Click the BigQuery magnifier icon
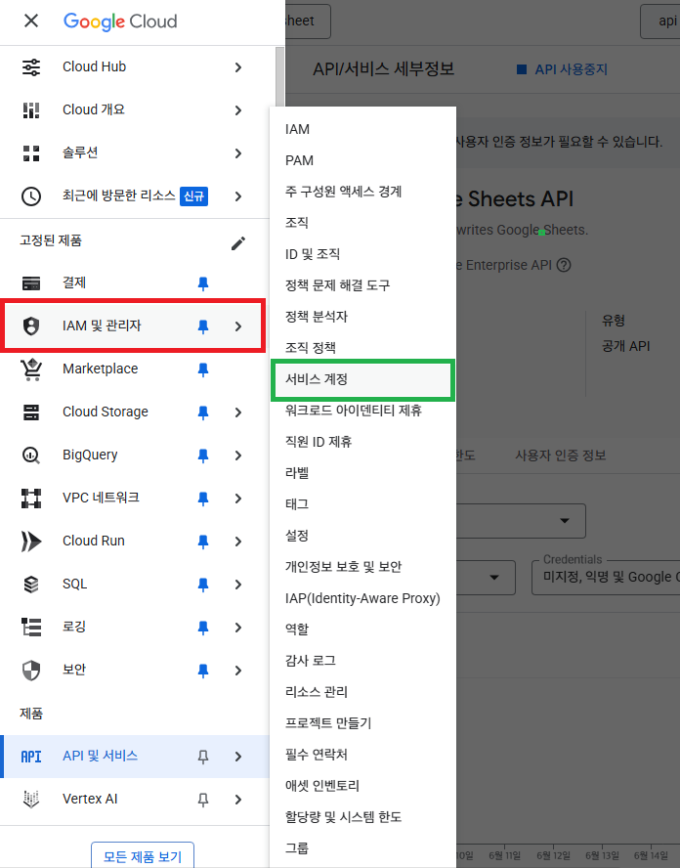Viewport: 680px width, 868px height. (x=31, y=456)
